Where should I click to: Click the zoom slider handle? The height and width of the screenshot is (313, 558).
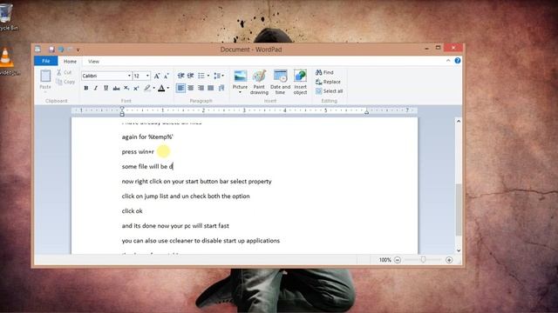pyautogui.click(x=423, y=260)
